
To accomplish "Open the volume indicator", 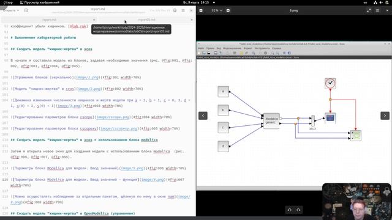I will coord(381,2).
